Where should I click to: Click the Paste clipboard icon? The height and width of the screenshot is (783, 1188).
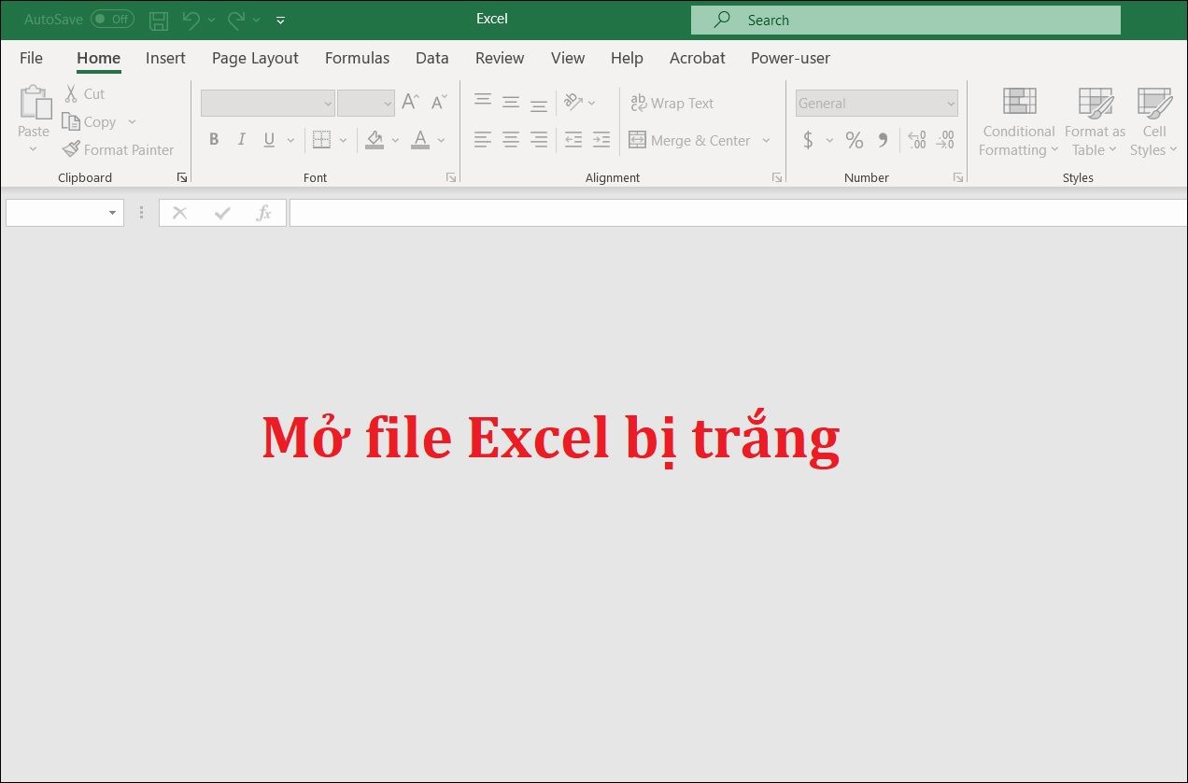(35, 103)
